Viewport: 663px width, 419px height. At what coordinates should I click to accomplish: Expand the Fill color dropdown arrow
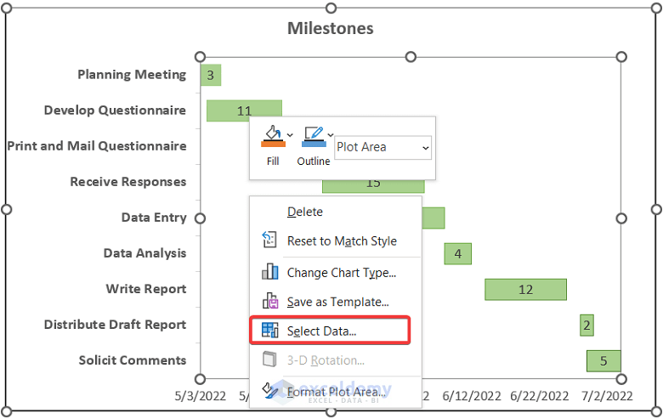[290, 135]
